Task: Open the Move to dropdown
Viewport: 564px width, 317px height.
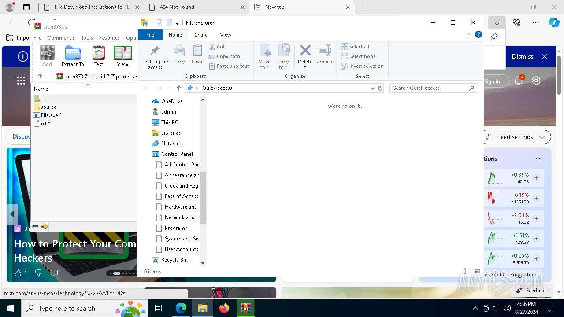Action: (x=264, y=57)
